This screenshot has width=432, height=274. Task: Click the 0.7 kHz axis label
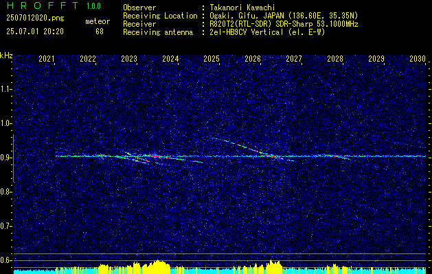(x=6, y=226)
